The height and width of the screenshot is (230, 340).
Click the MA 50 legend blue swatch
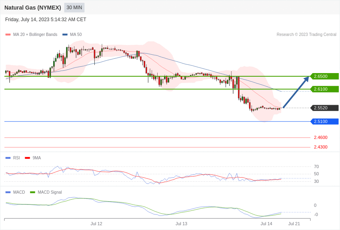65,34
